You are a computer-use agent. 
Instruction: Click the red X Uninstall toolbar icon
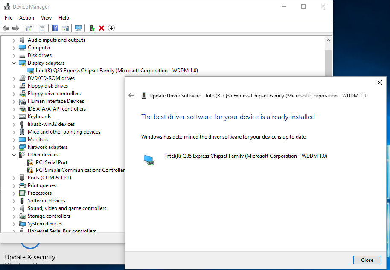102,28
